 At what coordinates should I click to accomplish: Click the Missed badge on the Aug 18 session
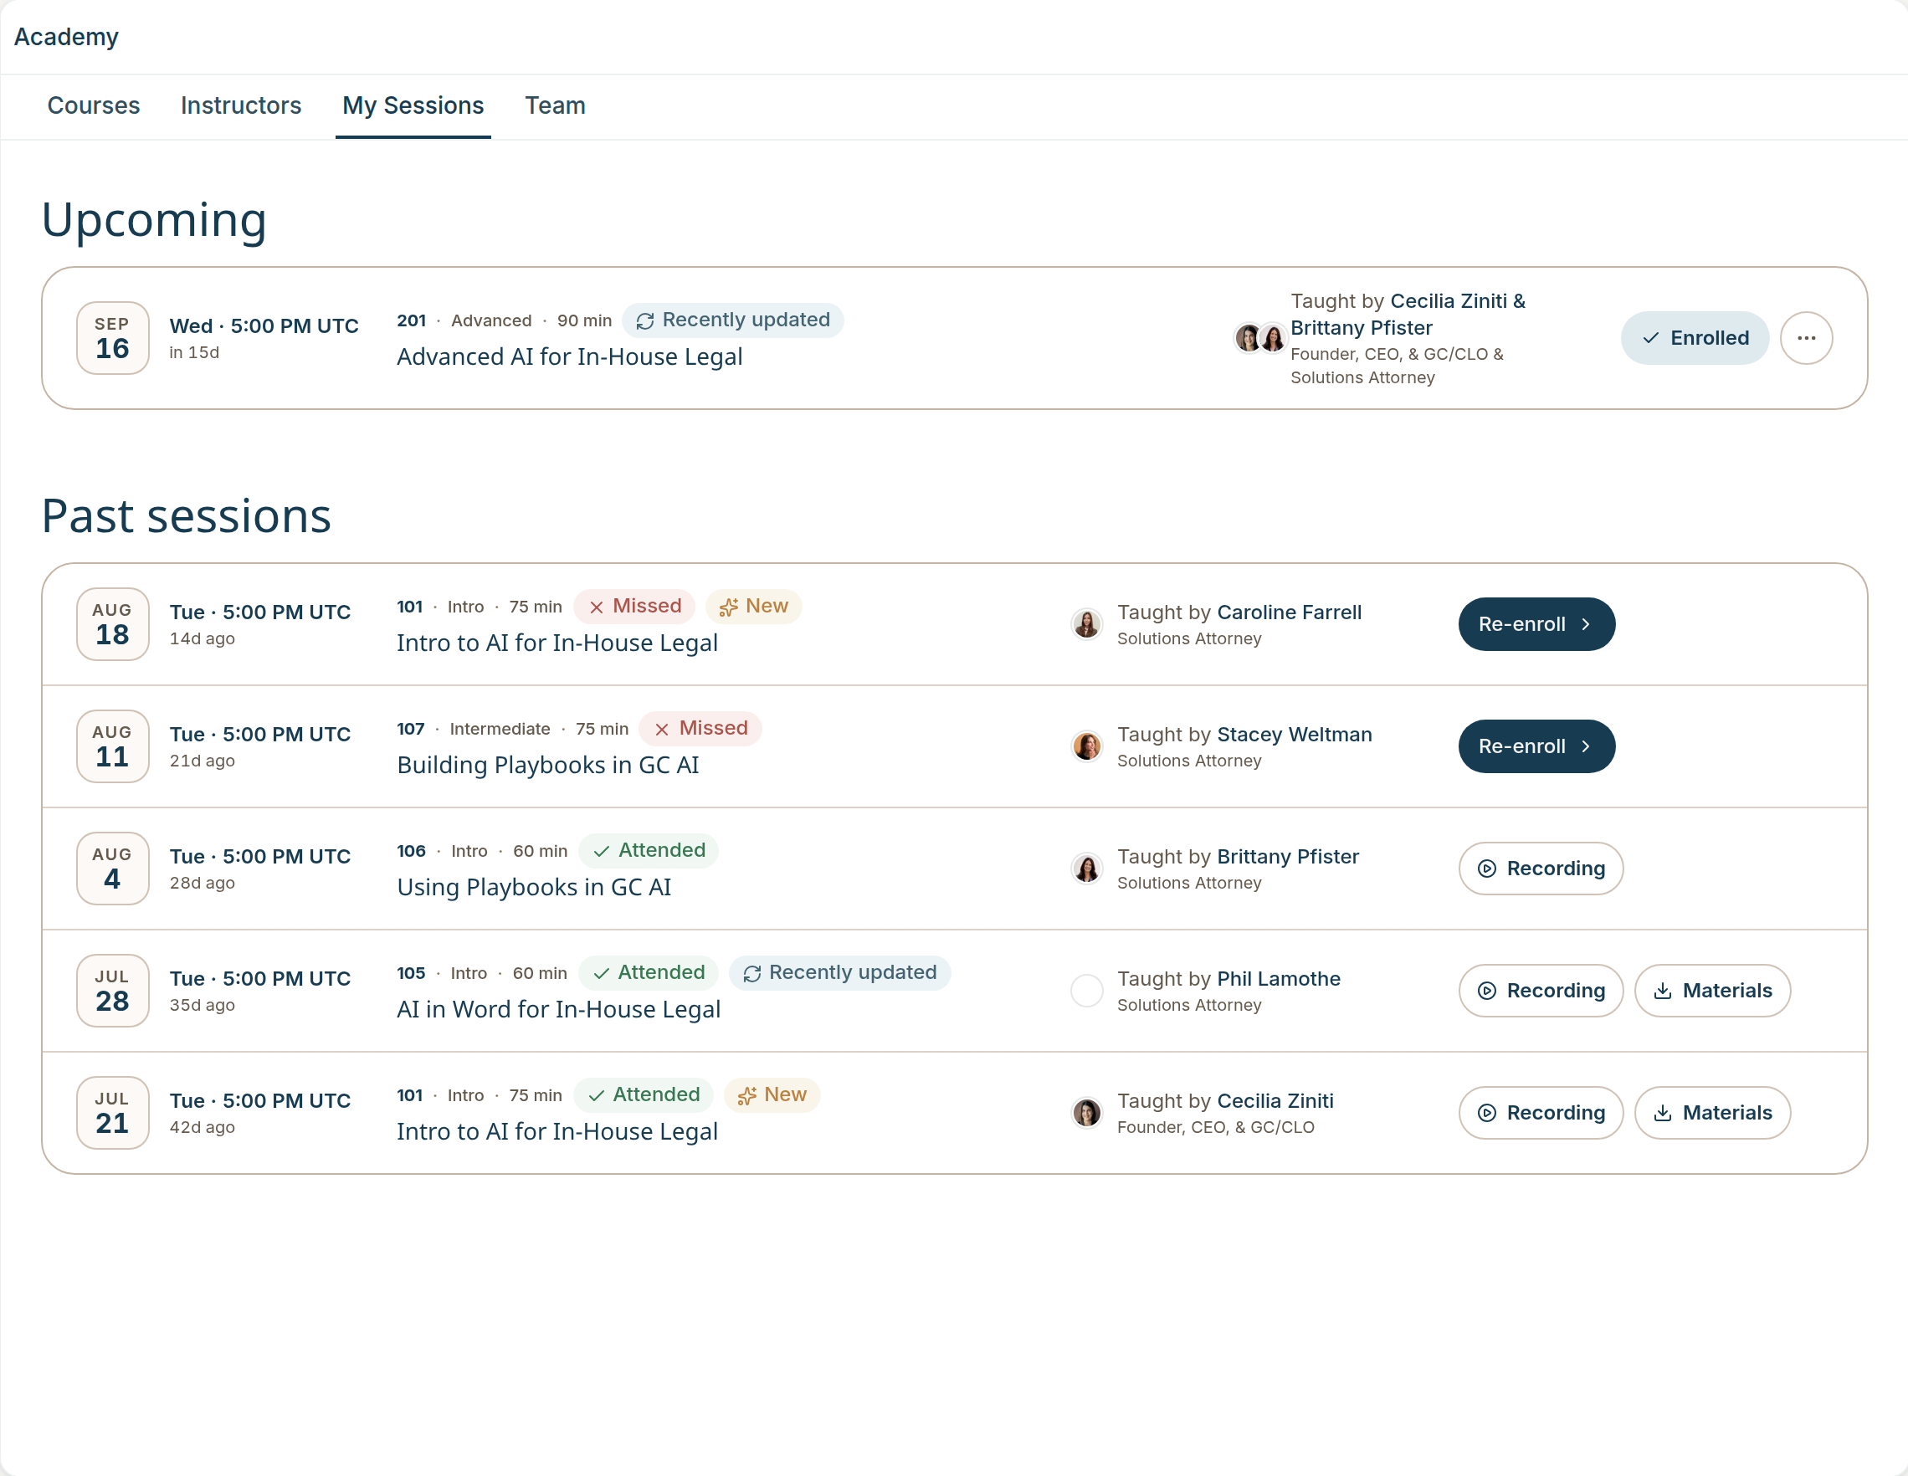pos(635,606)
